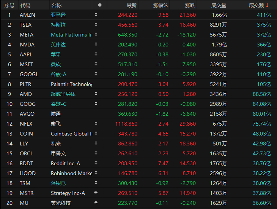Image resolution: width=277 pixels, height=209 pixels.
Task: Click the 涨跌 column header
Action: (190, 5)
